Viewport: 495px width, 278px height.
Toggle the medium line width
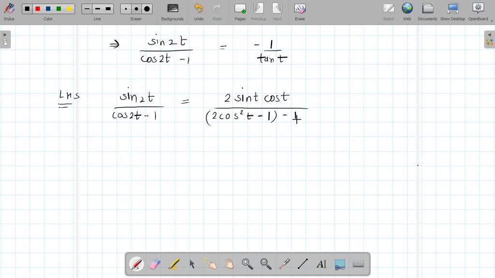[97, 8]
